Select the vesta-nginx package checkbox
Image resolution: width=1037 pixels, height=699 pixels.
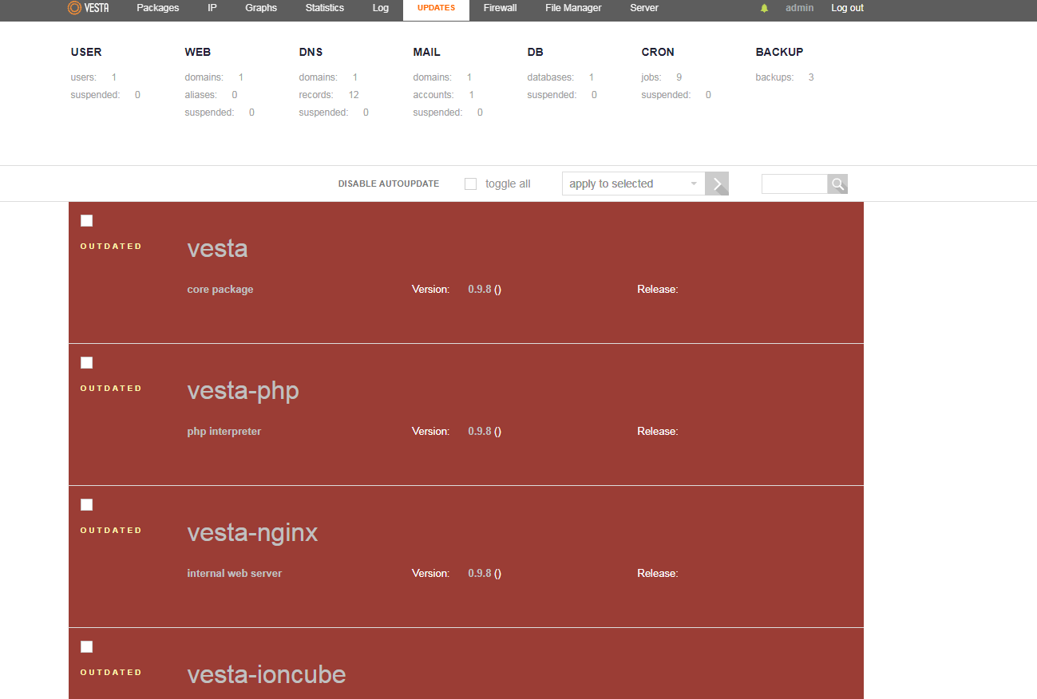point(87,505)
